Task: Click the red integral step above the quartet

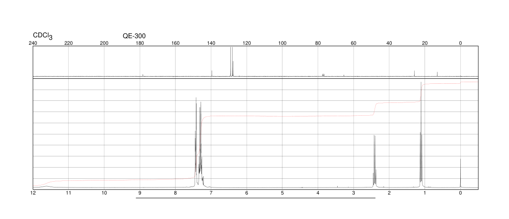Action: click(x=375, y=109)
